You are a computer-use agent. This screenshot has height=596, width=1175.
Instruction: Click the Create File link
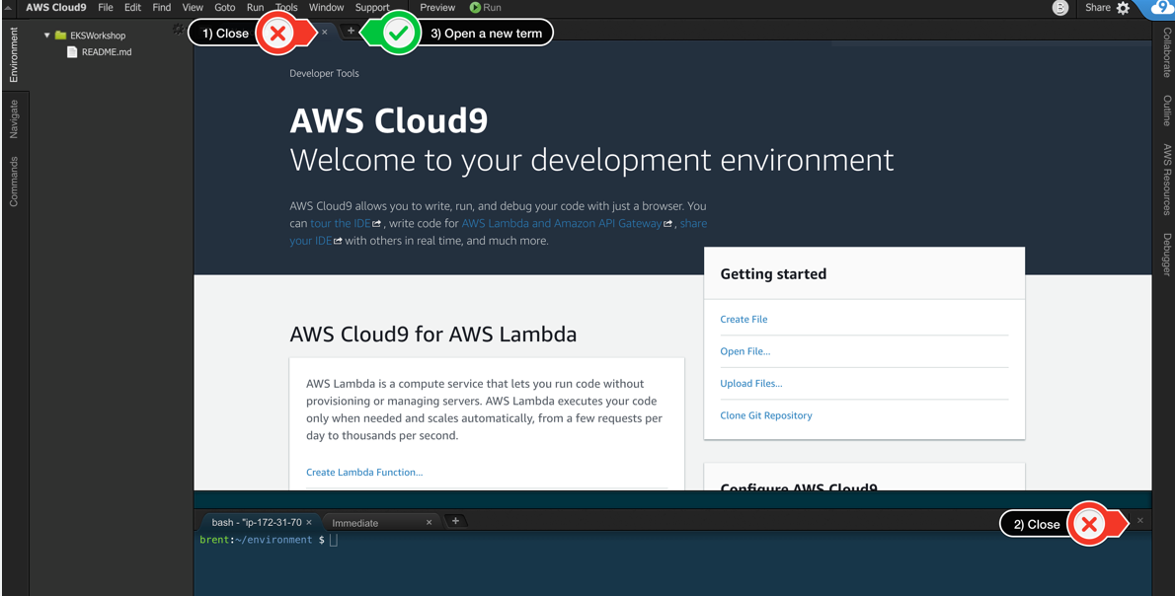click(x=744, y=319)
